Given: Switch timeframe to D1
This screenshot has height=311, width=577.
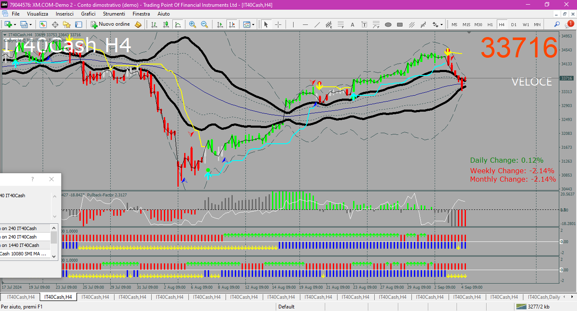Looking at the screenshot, I should tap(514, 24).
